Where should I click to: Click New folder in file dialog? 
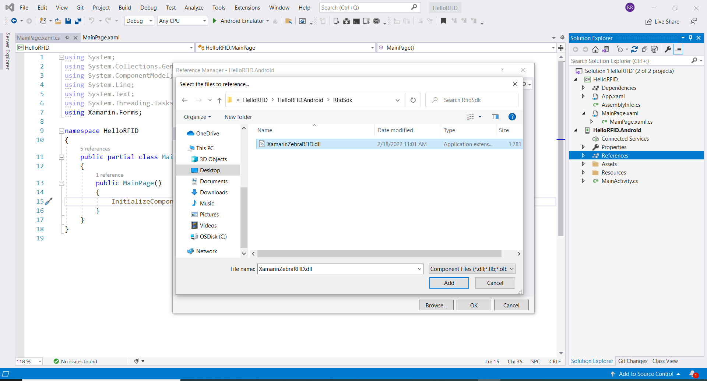(238, 117)
